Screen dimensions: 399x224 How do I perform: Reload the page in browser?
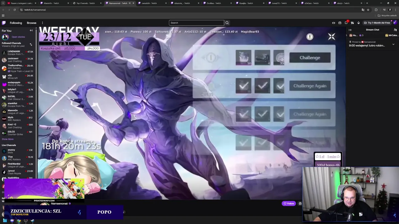14,10
